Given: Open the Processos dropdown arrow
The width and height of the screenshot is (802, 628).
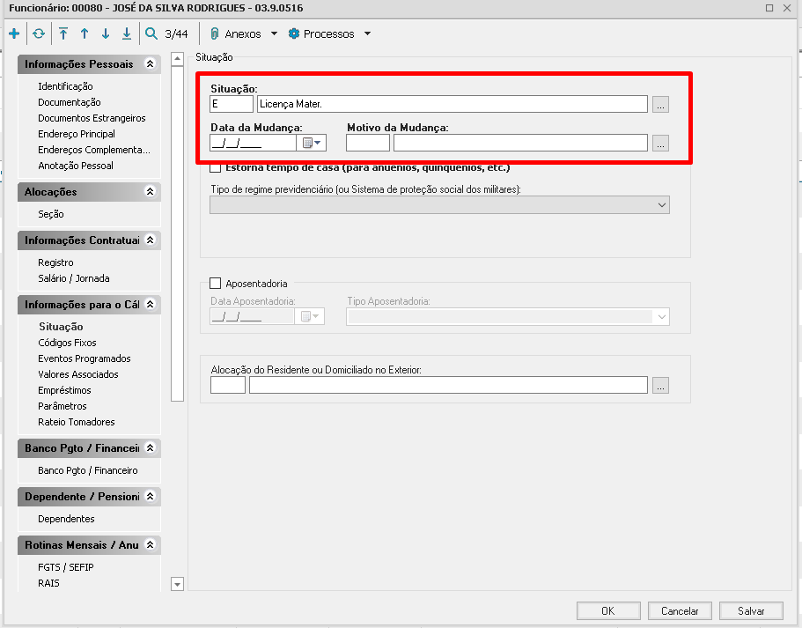Looking at the screenshot, I should [367, 33].
